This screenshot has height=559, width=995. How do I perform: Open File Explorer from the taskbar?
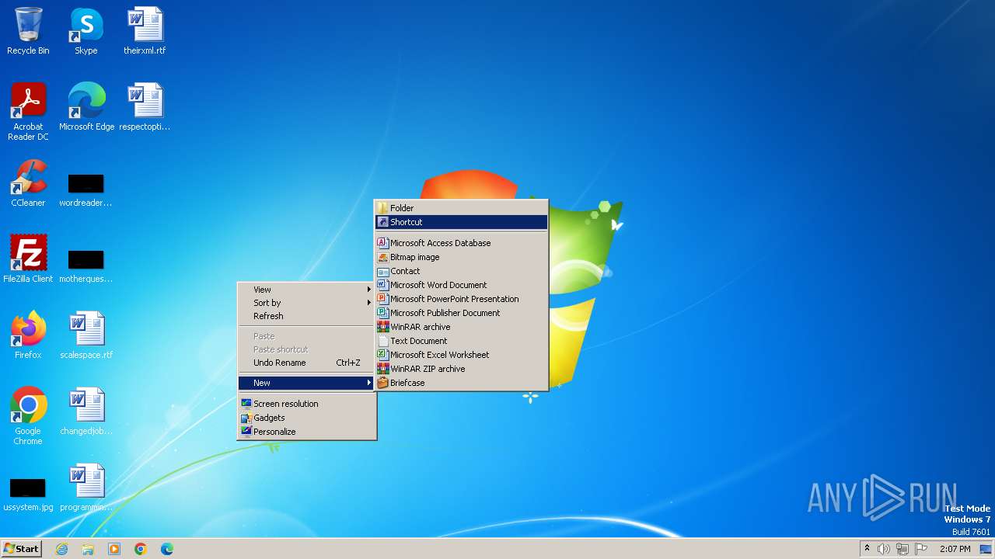88,549
